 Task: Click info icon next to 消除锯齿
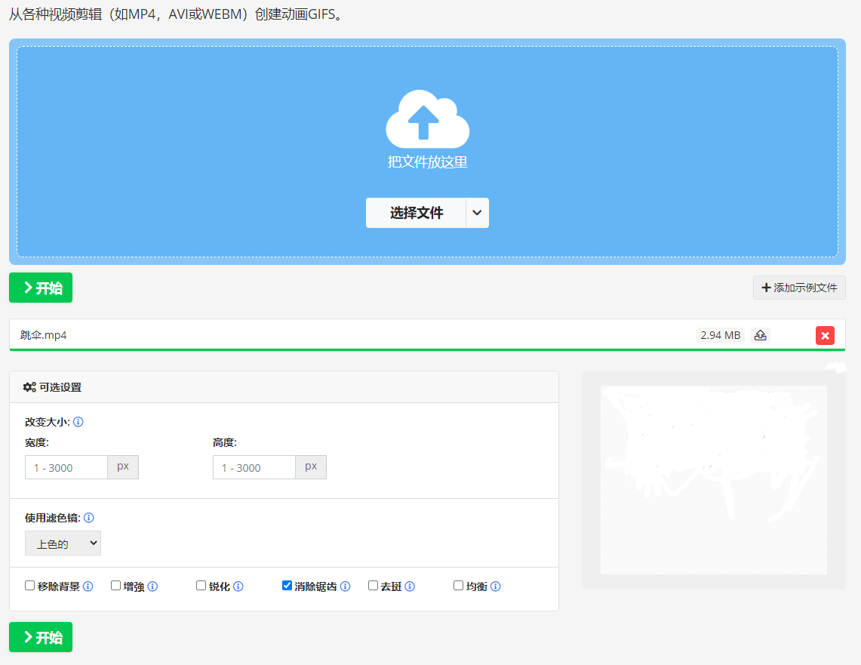pos(346,586)
